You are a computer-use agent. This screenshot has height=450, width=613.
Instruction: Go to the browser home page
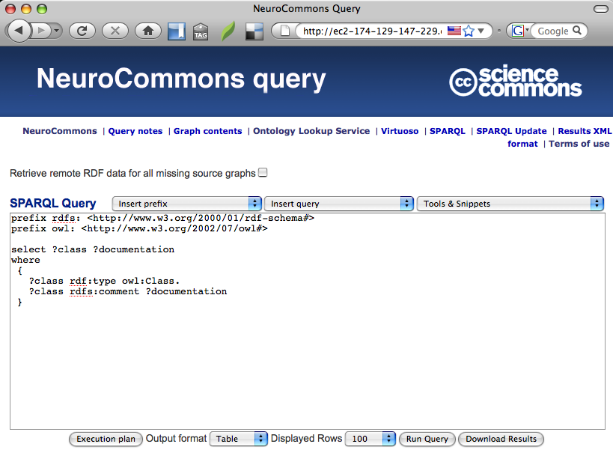[x=147, y=31]
